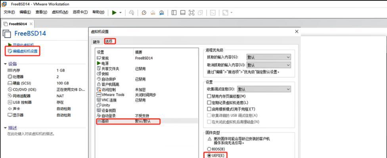The height and width of the screenshot is (158, 387).
Task: Toggle the library sidebar toolbar icon
Action: pos(174,13)
